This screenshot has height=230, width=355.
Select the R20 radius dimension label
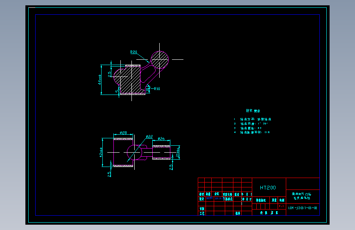133,52
